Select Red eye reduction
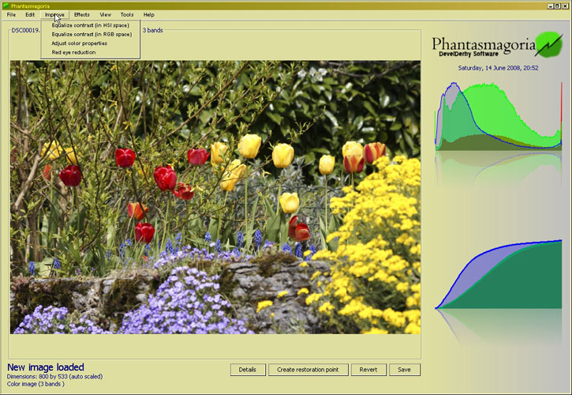 [73, 53]
